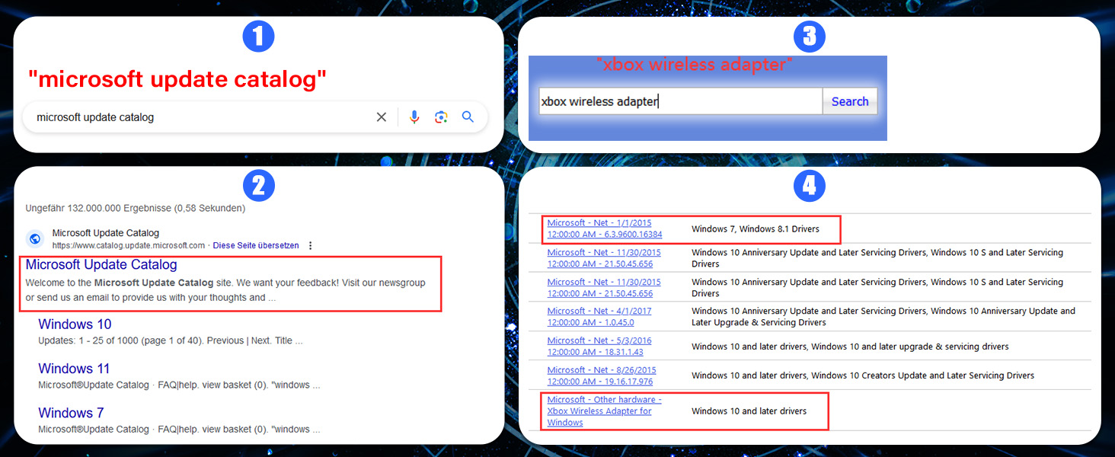
Task: Click the Ungefähr 132.000.000 Ergebnisse stats text
Action: pyautogui.click(x=136, y=208)
